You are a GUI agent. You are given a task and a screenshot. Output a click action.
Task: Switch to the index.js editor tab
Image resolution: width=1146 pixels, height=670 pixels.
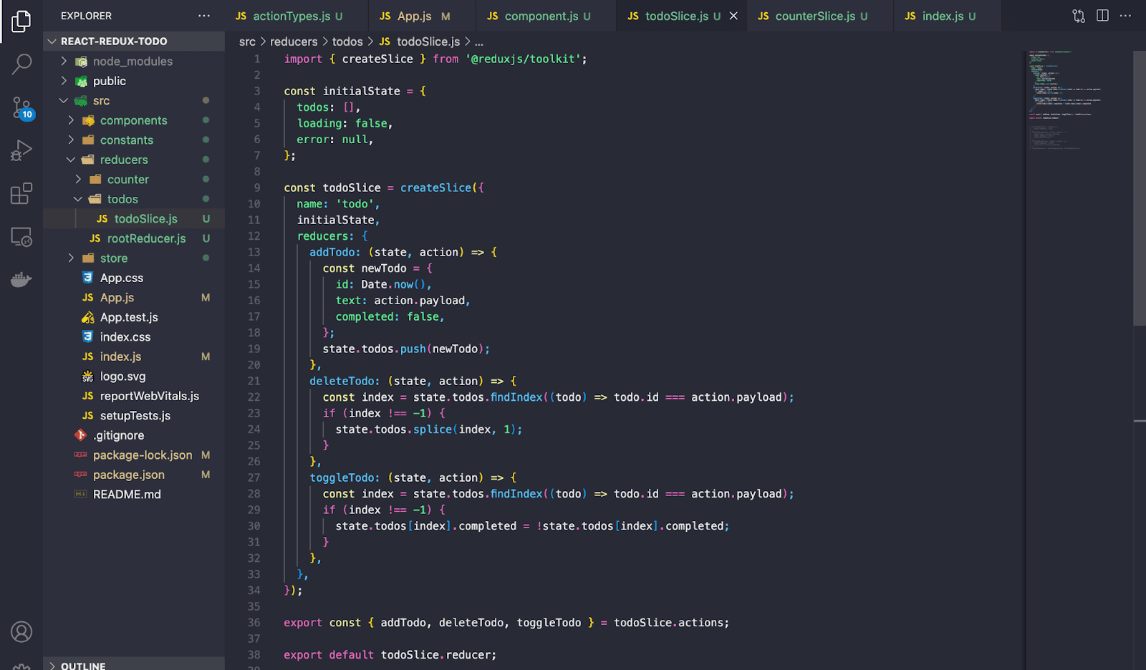(x=948, y=16)
